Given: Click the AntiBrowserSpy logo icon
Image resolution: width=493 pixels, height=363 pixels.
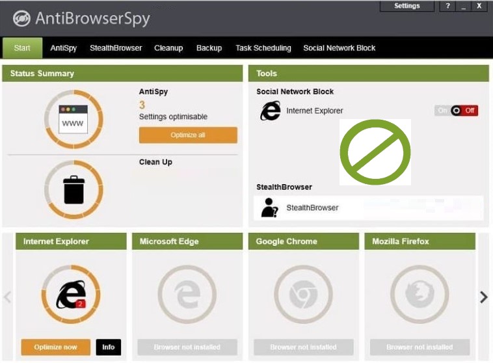Looking at the screenshot, I should pos(21,18).
